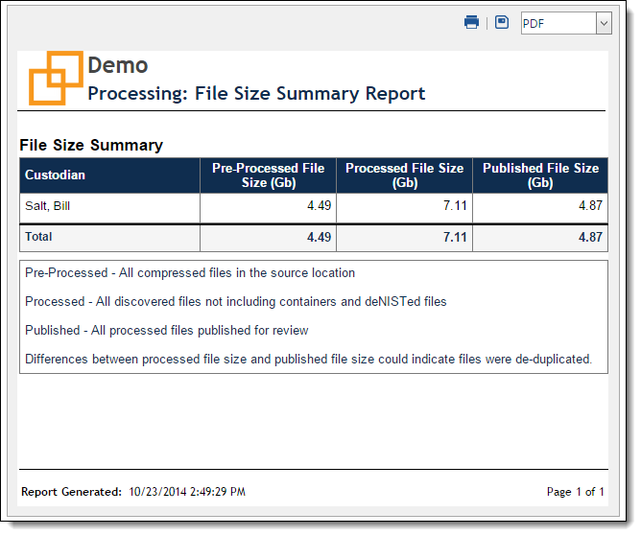641x536 pixels.
Task: Click Total row processed value 7.11
Action: (455, 237)
